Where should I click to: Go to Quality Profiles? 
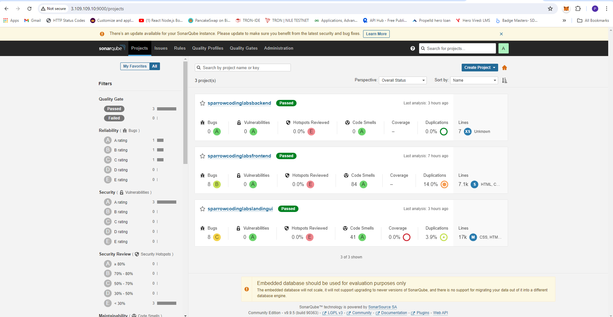tap(208, 48)
